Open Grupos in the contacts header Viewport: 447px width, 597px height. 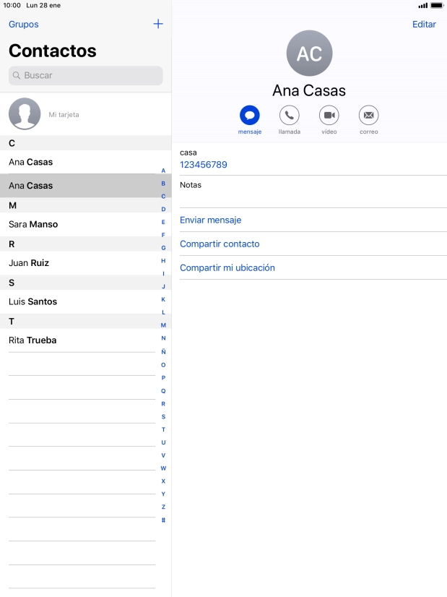pyautogui.click(x=24, y=25)
